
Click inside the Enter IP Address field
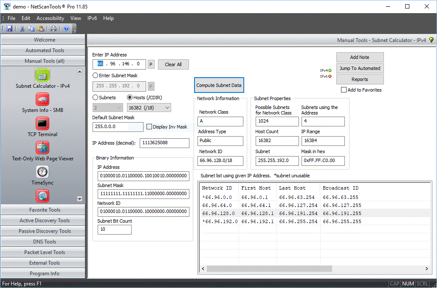point(119,64)
